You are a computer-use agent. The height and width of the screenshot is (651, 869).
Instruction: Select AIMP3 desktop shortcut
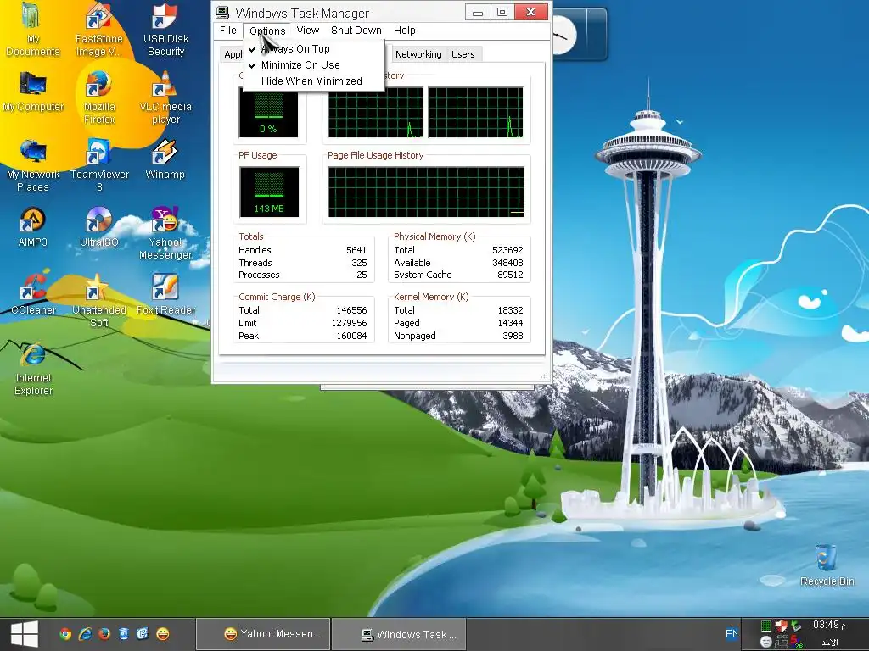(x=33, y=227)
